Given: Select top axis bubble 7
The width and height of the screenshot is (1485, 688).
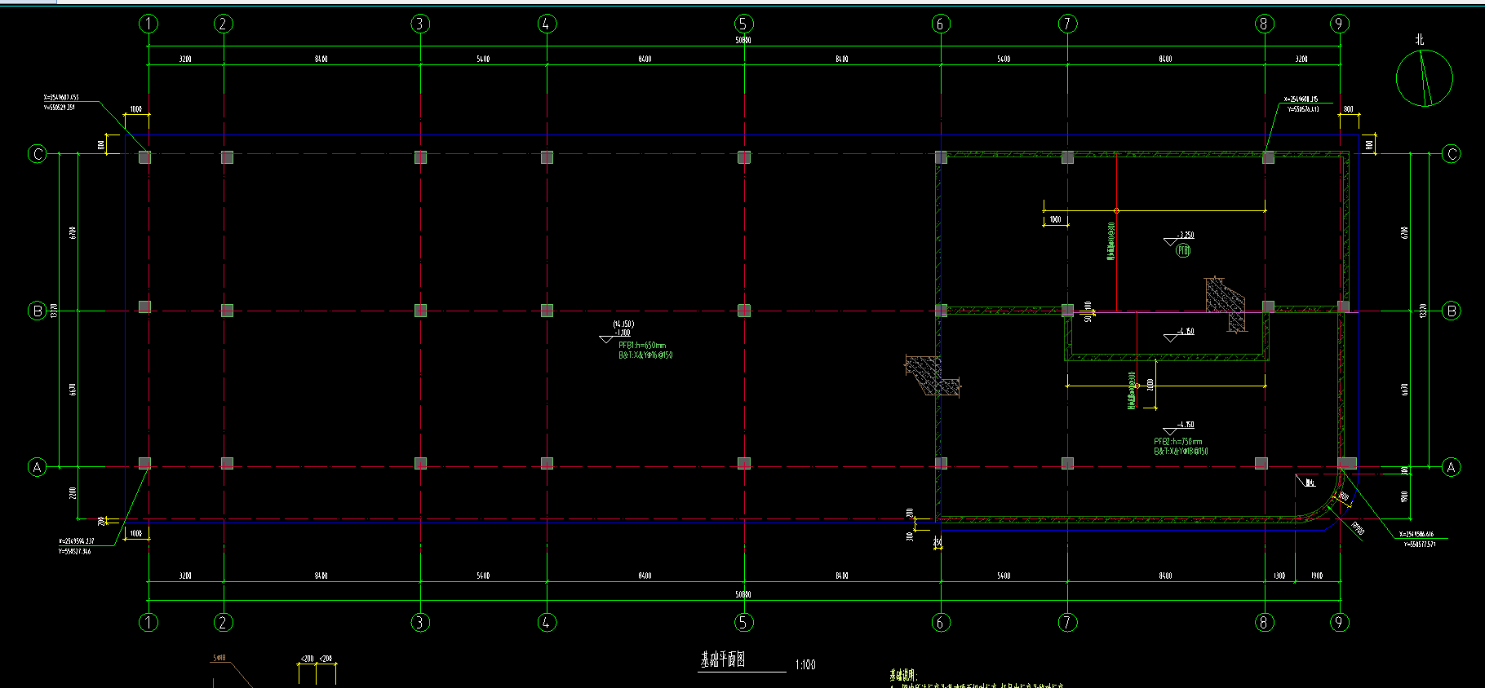Looking at the screenshot, I should click(1067, 24).
